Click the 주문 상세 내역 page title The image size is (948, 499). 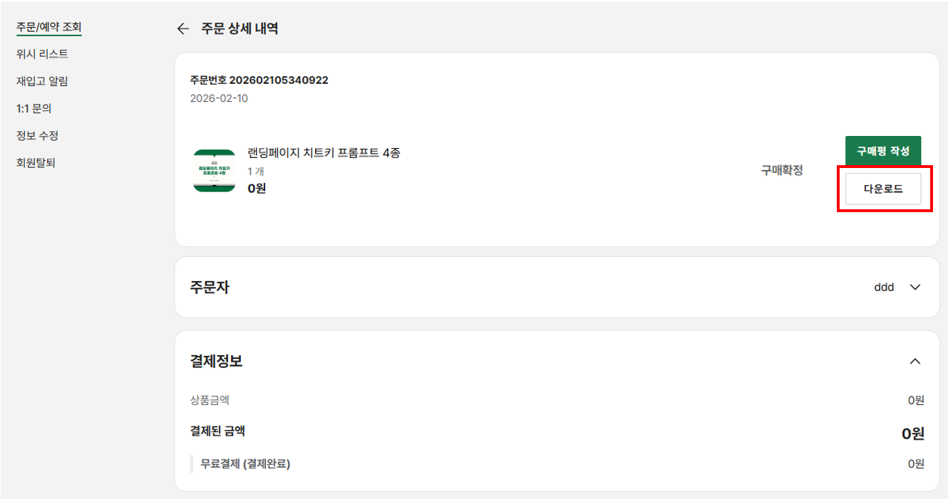point(239,28)
